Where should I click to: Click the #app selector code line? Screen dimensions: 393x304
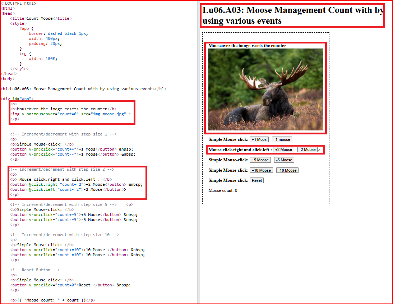(x=27, y=29)
